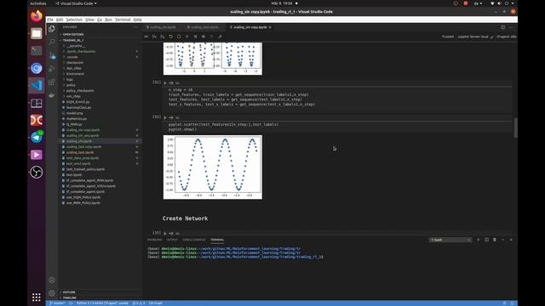545x306 pixels.
Task: Click the kernel idle status selector
Action: [x=507, y=37]
